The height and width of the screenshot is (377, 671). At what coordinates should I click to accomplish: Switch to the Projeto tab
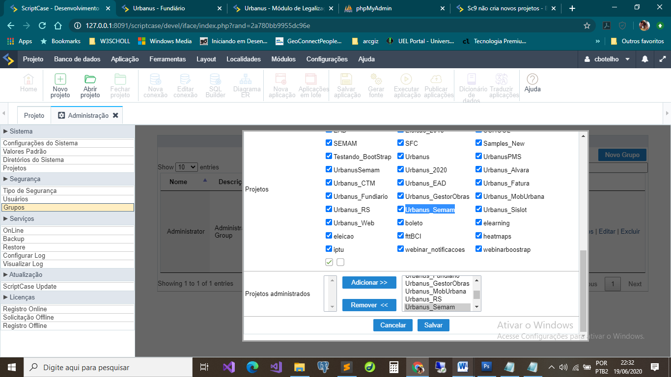[34, 115]
